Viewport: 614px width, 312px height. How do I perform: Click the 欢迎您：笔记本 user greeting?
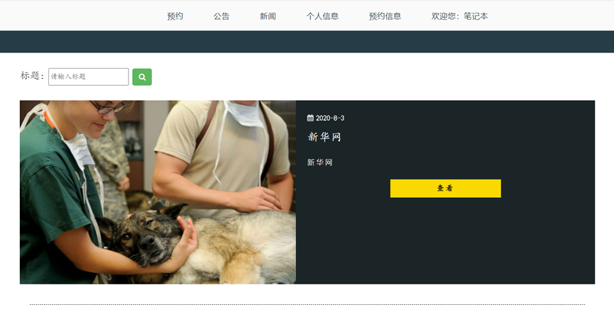[x=460, y=16]
